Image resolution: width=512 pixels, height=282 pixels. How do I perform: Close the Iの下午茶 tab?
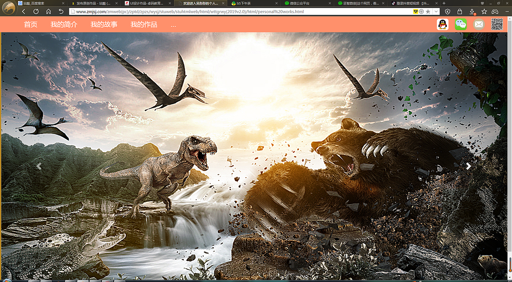tap(276, 3)
